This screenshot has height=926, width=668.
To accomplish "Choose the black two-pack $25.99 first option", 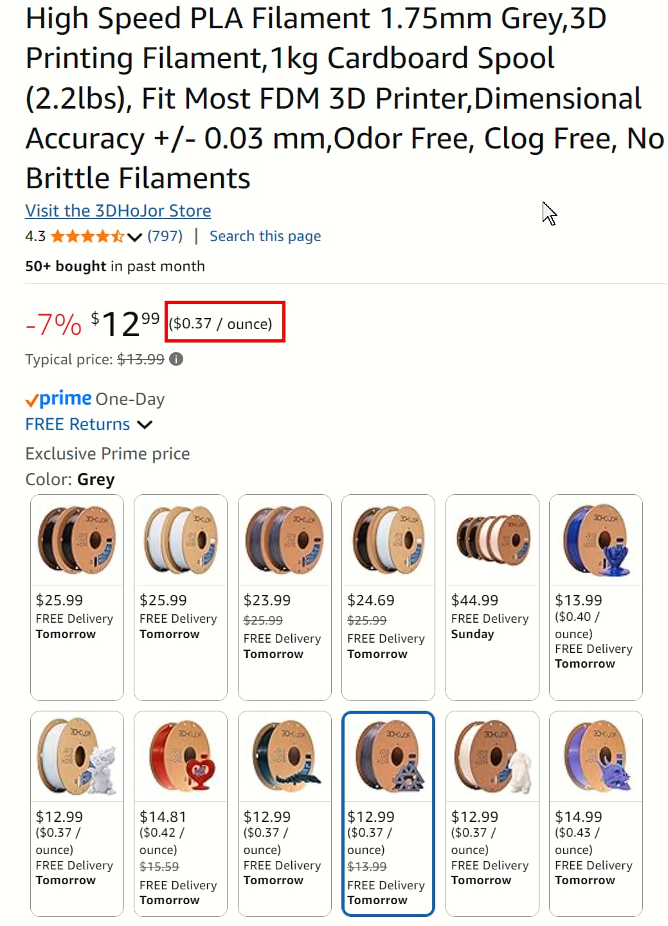I will 77,597.
